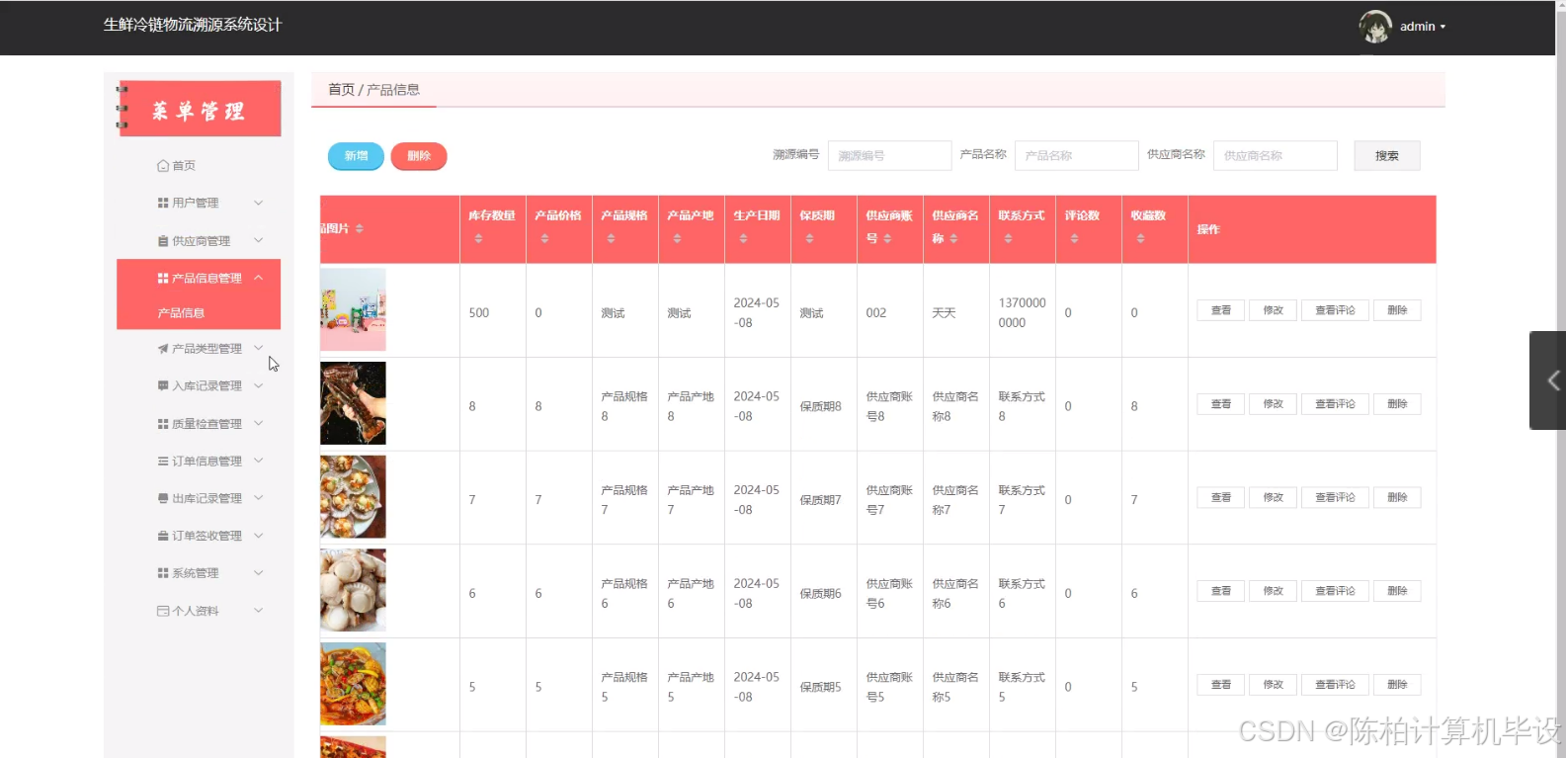Expand the 产品类型管理 menu chevron

click(x=259, y=348)
